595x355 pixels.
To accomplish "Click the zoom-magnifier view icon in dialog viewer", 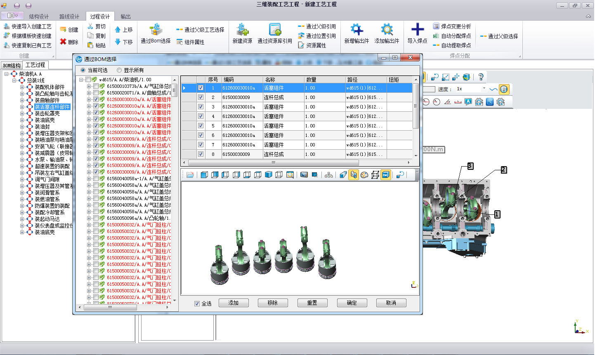I will click(x=290, y=175).
